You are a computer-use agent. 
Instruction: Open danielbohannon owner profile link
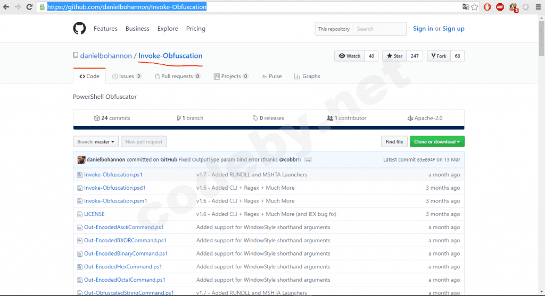[x=106, y=55]
